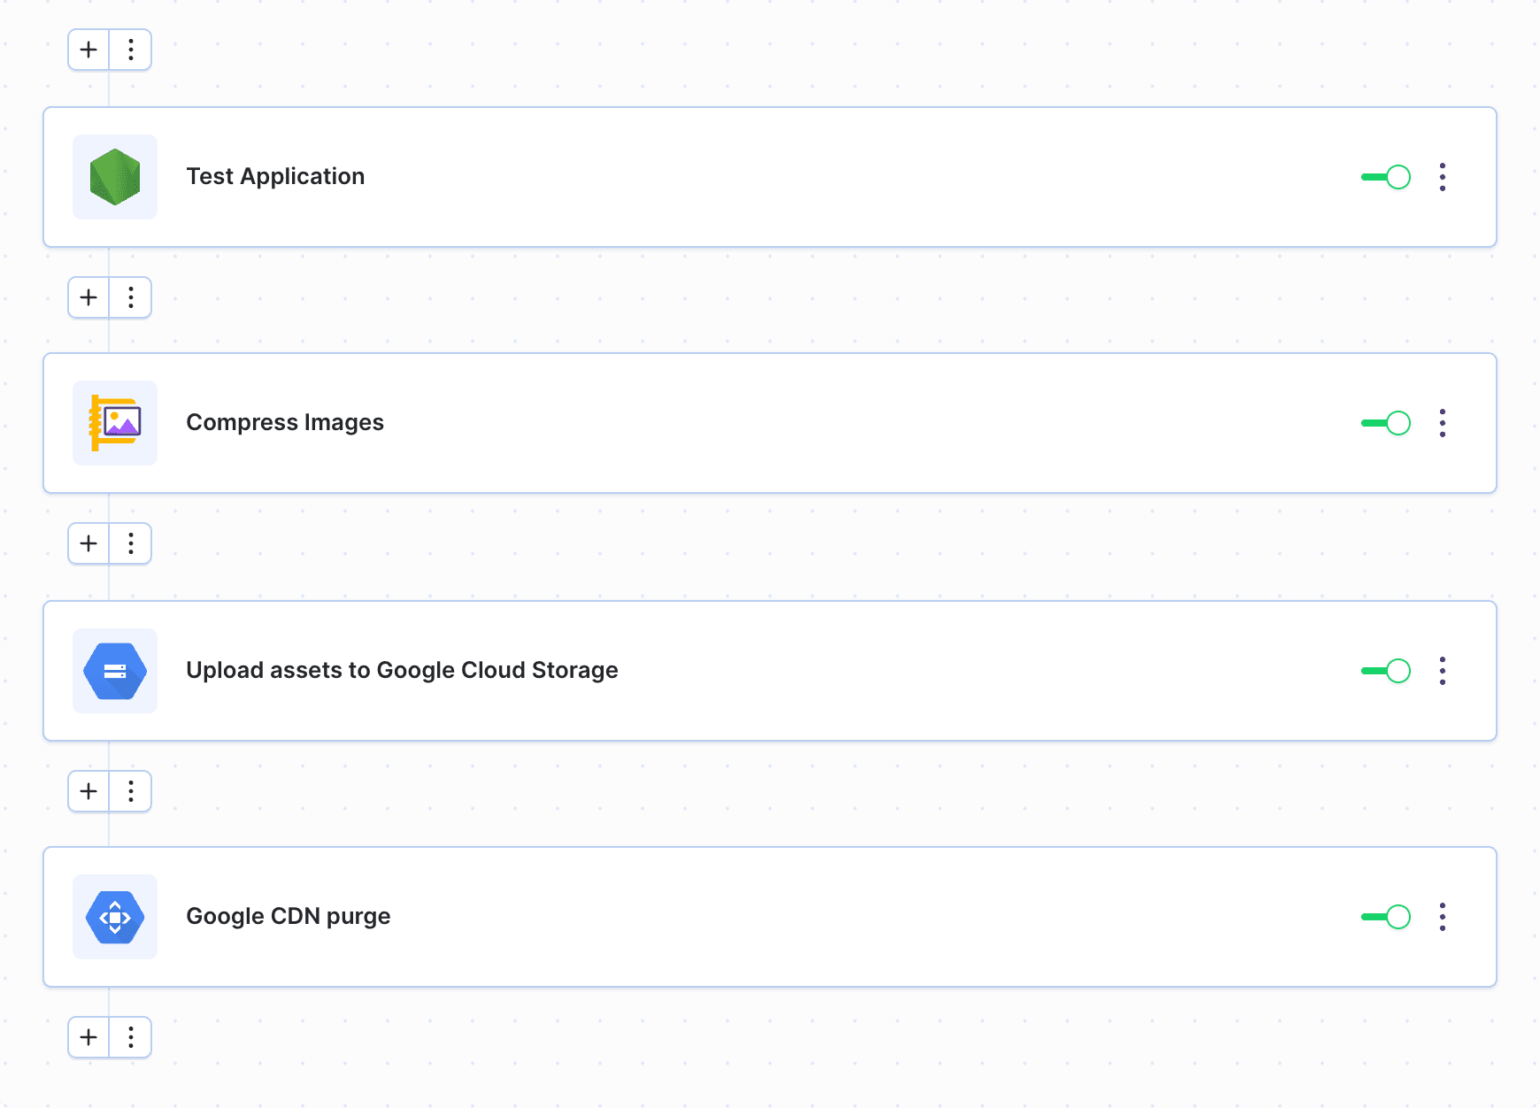Open the Upload assets to Google Cloud Storage title
Viewport: 1540px width, 1108px height.
pyautogui.click(x=402, y=671)
